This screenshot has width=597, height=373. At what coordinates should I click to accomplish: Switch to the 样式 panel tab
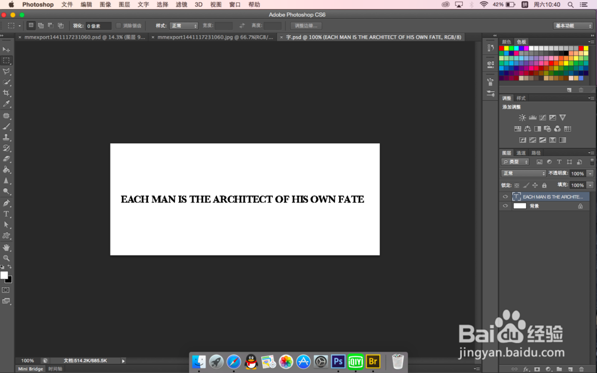[521, 98]
